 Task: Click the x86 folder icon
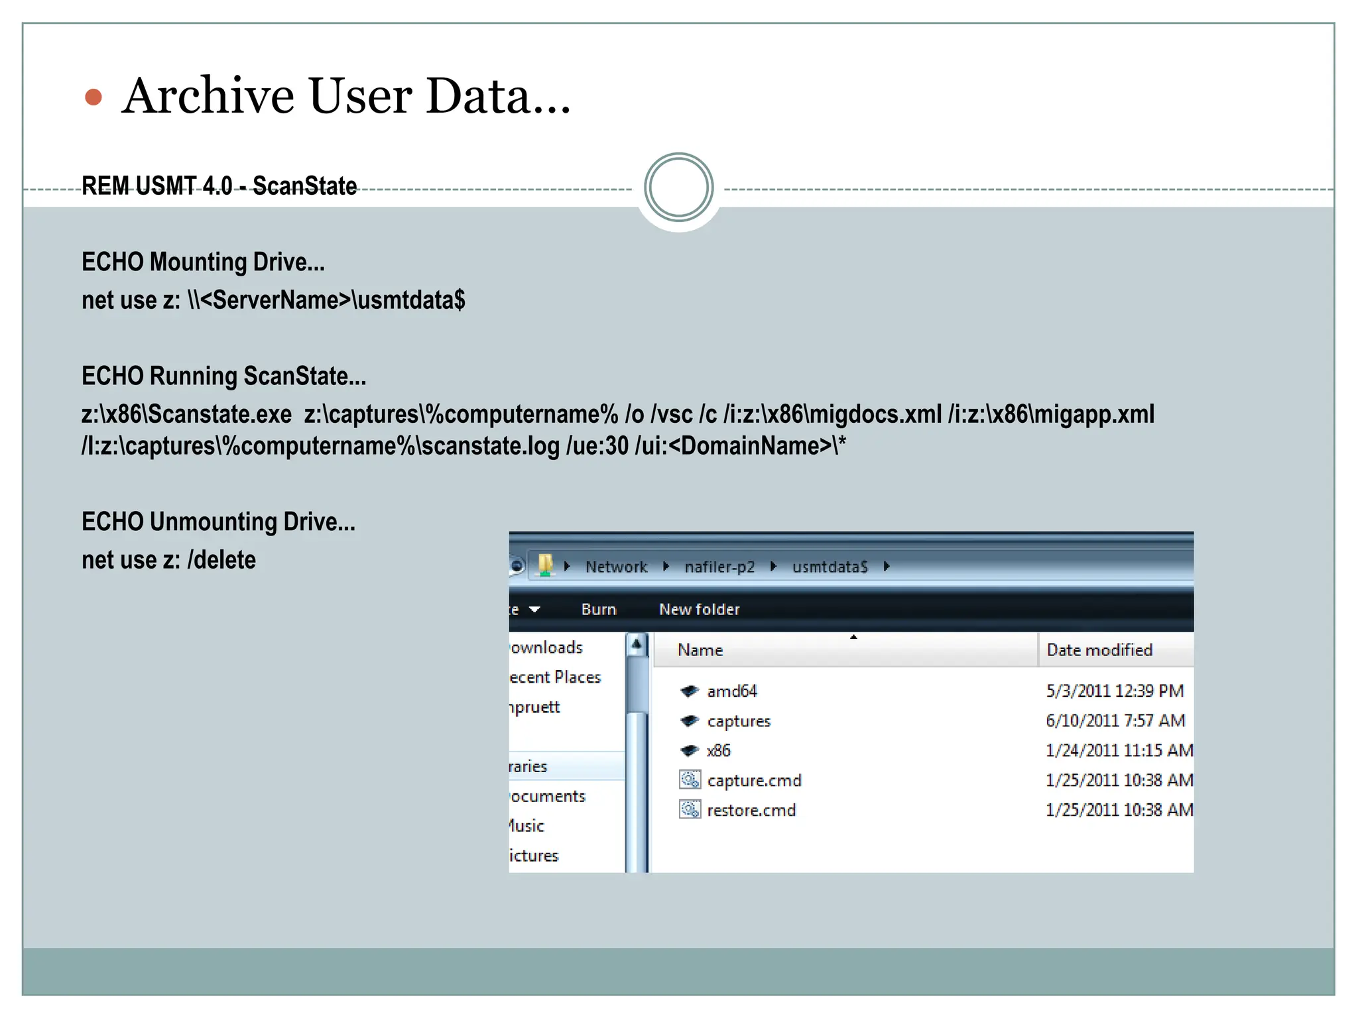coord(690,750)
